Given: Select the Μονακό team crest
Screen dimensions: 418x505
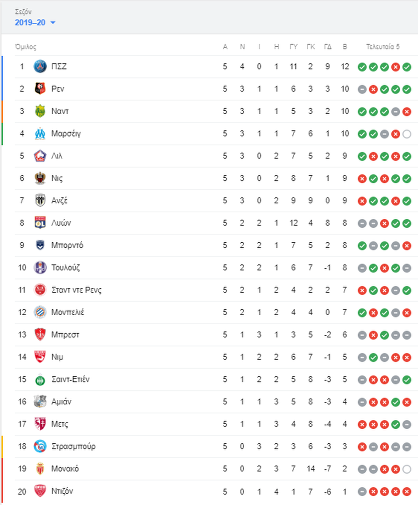Looking at the screenshot, I should [40, 469].
